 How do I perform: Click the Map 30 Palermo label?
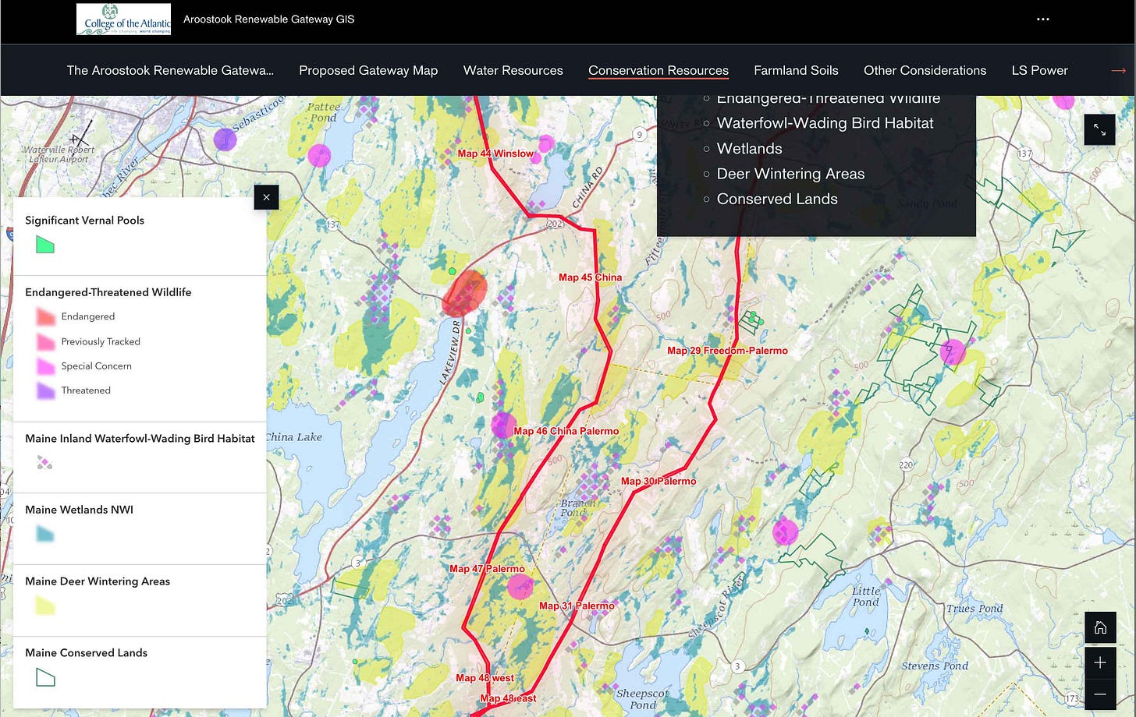tap(659, 481)
